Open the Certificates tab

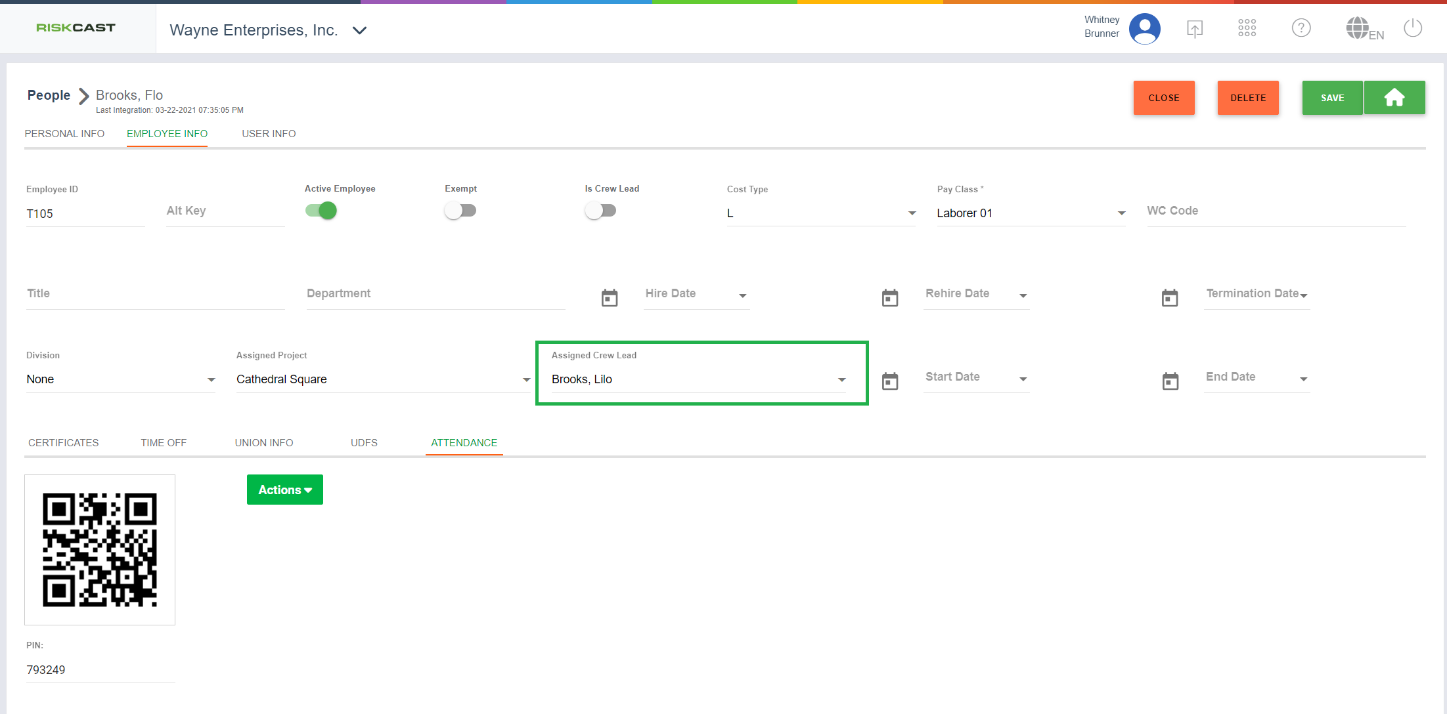click(x=63, y=443)
